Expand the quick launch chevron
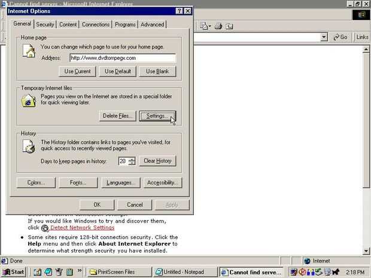This screenshot has width=371, height=278. (80, 270)
